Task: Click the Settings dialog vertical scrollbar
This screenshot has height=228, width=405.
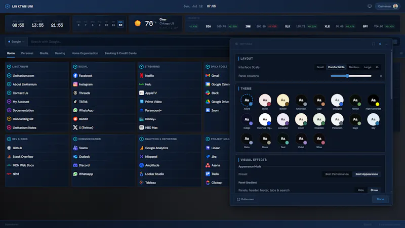Action: click(x=391, y=75)
